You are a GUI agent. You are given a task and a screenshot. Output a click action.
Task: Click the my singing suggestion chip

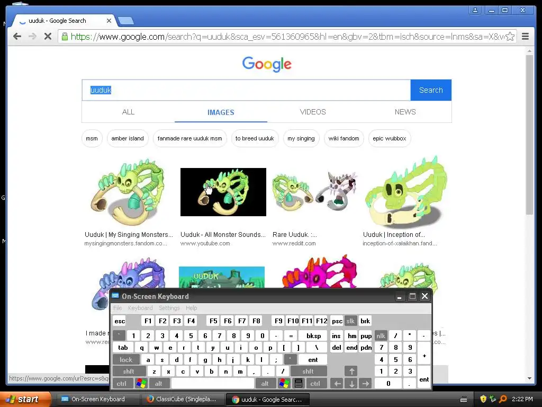pos(301,138)
